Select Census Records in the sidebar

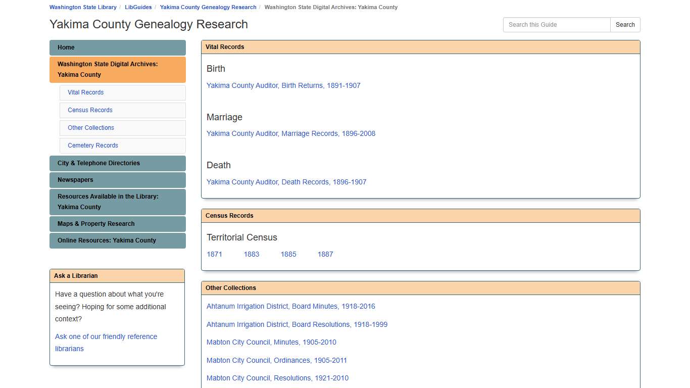pyautogui.click(x=90, y=110)
